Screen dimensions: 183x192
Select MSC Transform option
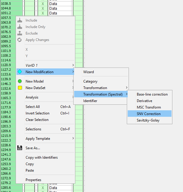pos(149,107)
